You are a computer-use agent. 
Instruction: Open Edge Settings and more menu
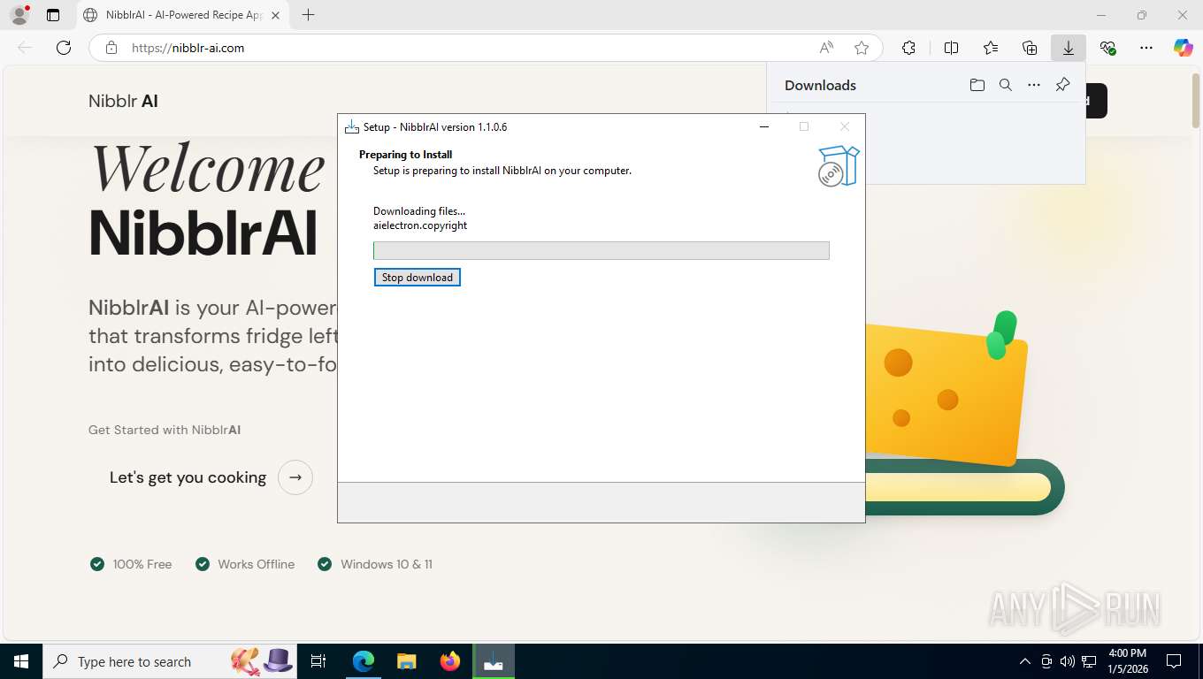[1146, 48]
